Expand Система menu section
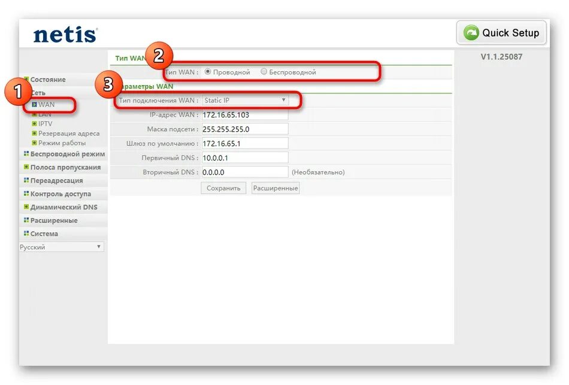 (44, 234)
